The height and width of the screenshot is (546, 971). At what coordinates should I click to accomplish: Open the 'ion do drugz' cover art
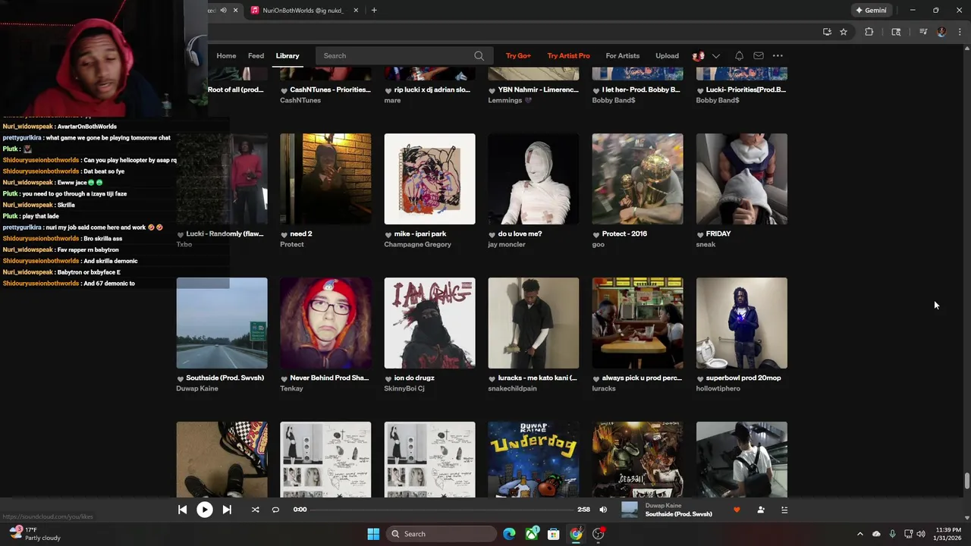(429, 323)
